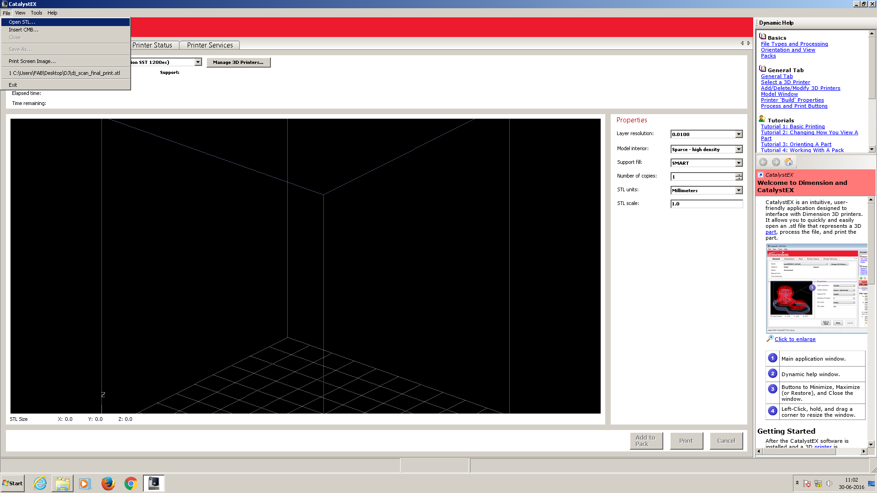Open File Types and Processing link
877x493 pixels.
click(794, 44)
